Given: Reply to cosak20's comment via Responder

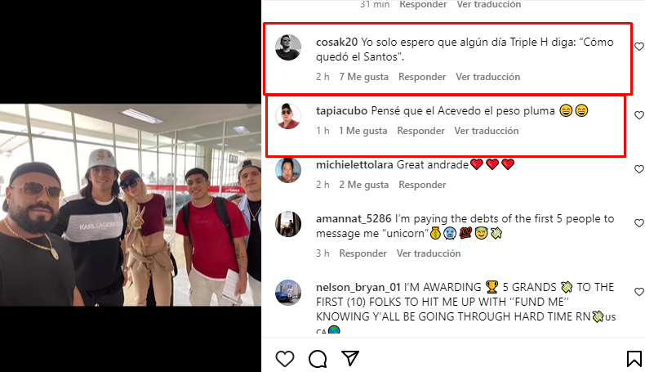Looking at the screenshot, I should click(x=422, y=77).
